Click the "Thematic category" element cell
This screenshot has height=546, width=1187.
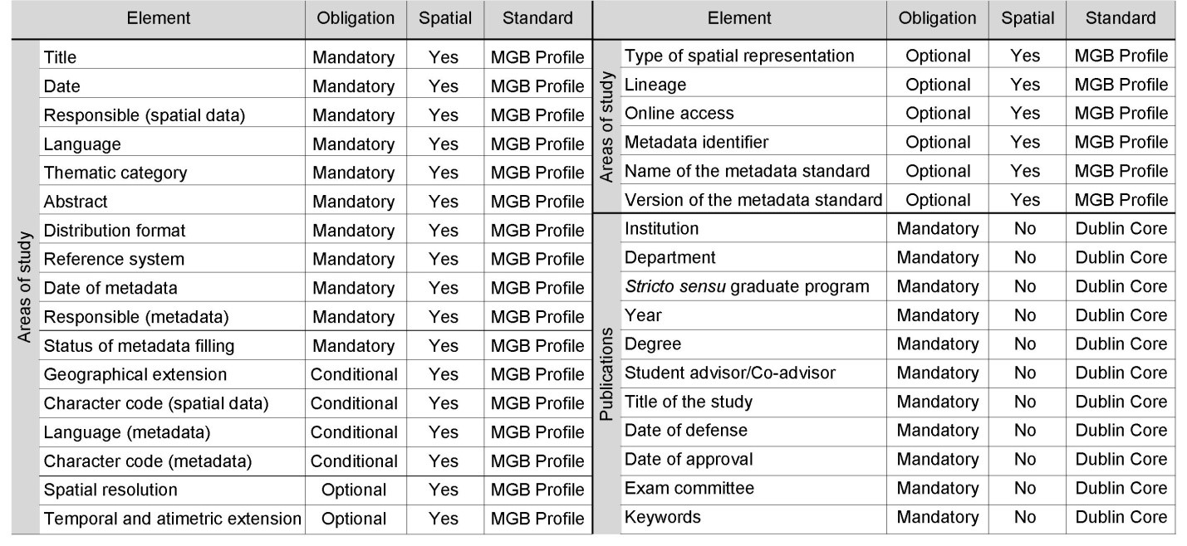pyautogui.click(x=115, y=173)
